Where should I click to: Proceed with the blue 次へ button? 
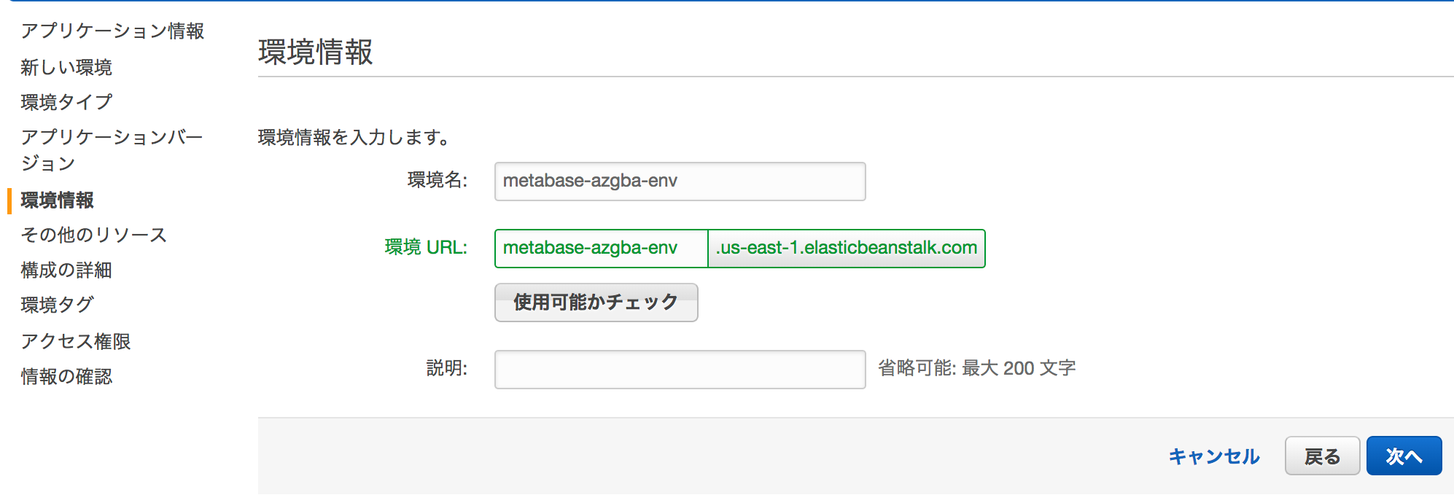pos(1404,456)
